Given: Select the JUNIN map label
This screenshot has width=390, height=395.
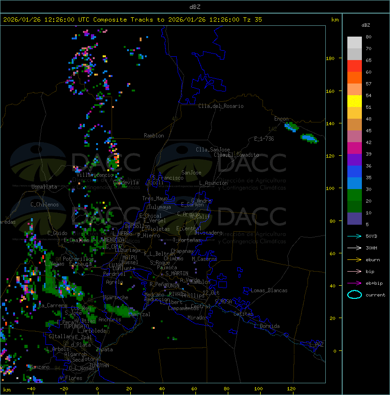Looking at the screenshot, I should pos(172,285).
